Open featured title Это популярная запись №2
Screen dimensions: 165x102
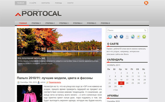[x=31, y=58]
